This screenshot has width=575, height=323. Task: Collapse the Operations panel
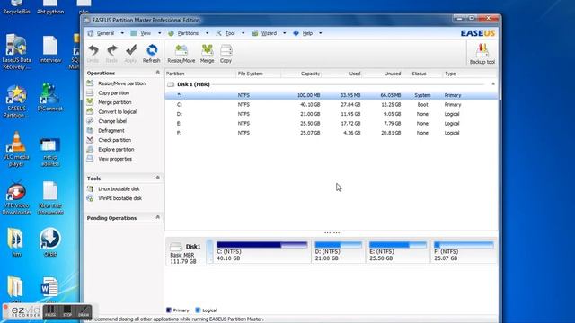coord(158,73)
